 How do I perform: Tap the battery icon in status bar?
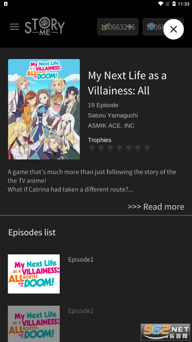pyautogui.click(x=174, y=4)
